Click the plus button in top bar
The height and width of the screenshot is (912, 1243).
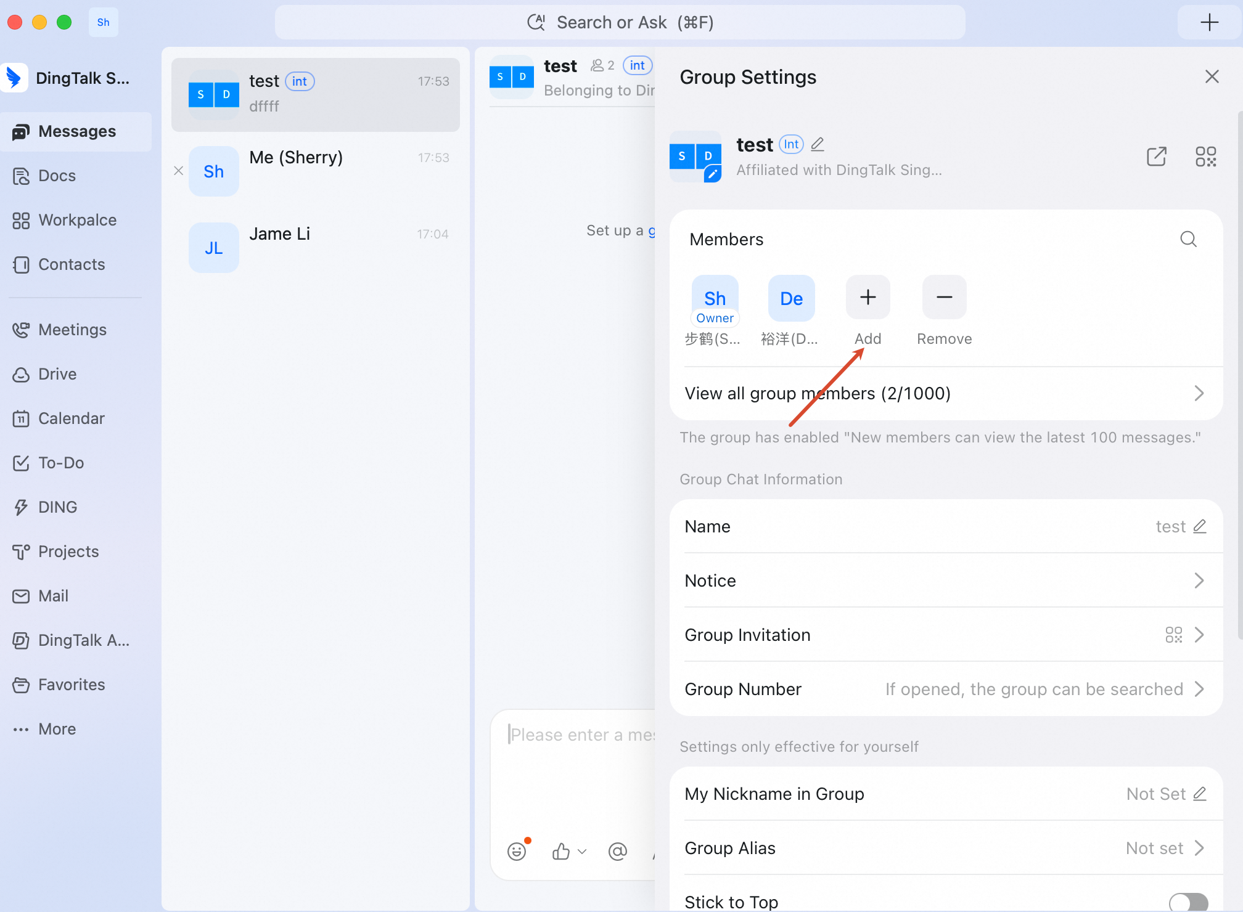[x=1210, y=22]
